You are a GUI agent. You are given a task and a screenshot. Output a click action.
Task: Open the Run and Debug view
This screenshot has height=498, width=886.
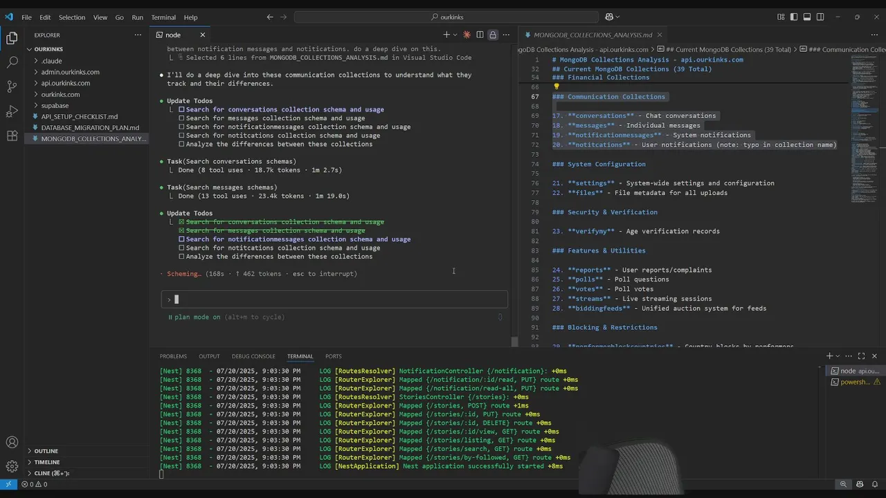(12, 111)
